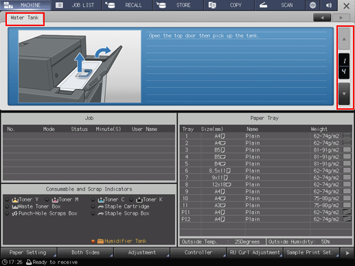This screenshot has width=355, height=266.
Task: Open the Controller menu
Action: (198, 252)
